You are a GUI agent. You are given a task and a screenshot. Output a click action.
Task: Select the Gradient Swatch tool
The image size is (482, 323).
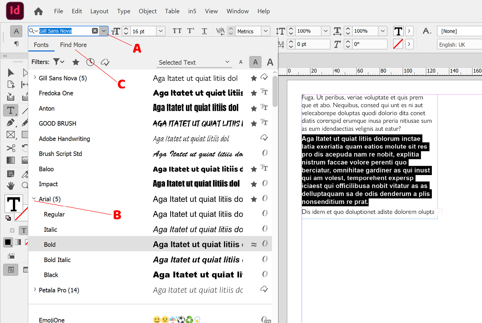[x=11, y=160]
